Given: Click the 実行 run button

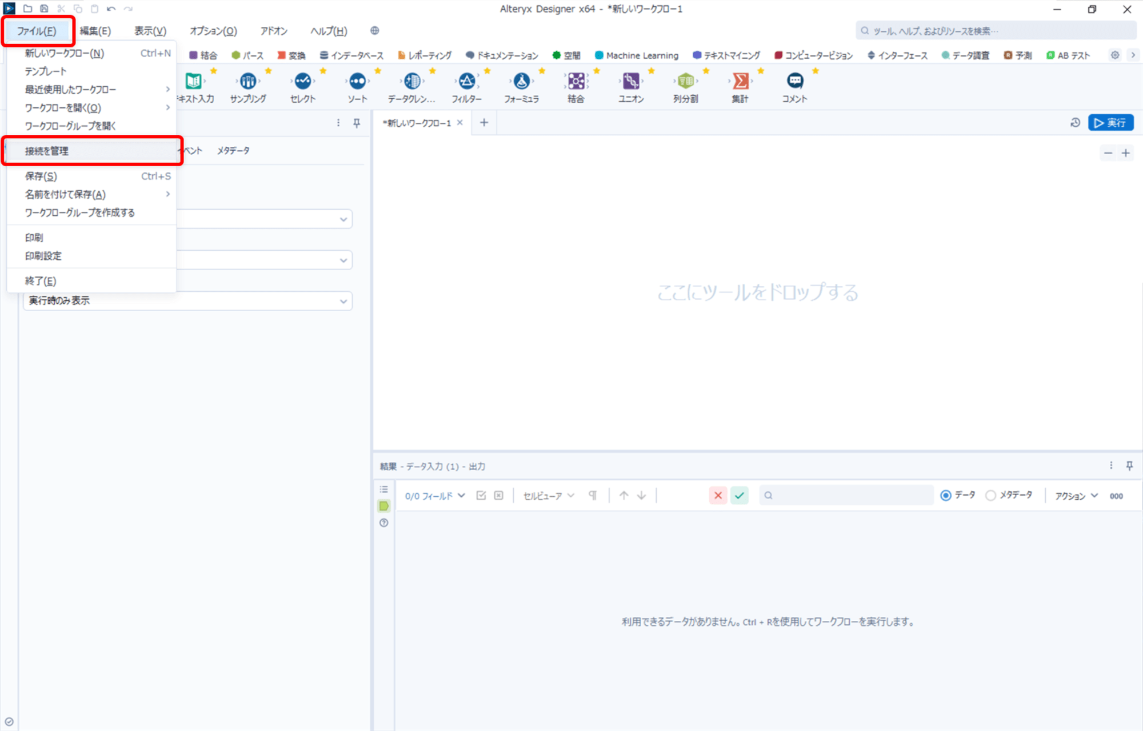Looking at the screenshot, I should [x=1110, y=123].
